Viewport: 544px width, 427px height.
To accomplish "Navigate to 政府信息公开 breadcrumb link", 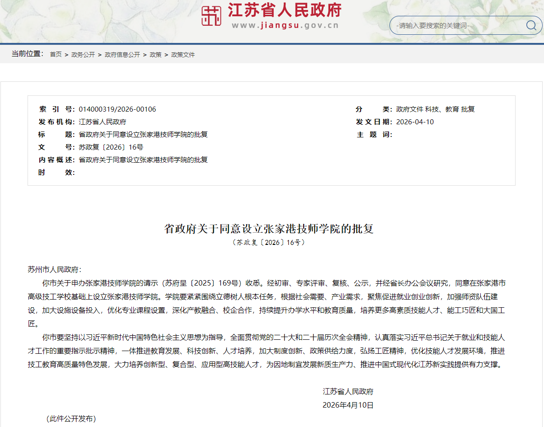I will 122,55.
